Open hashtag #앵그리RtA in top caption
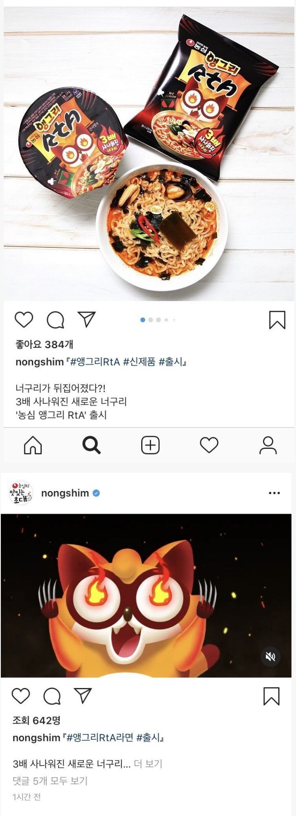The height and width of the screenshot is (816, 296). pos(95,362)
